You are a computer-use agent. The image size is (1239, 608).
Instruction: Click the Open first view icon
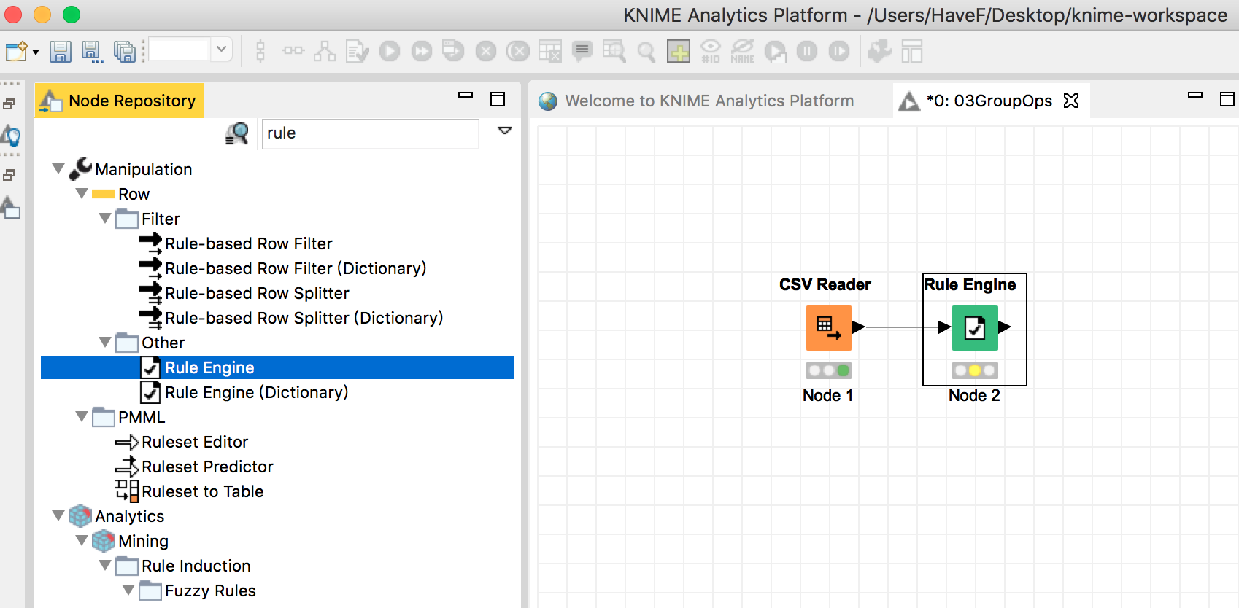(614, 51)
